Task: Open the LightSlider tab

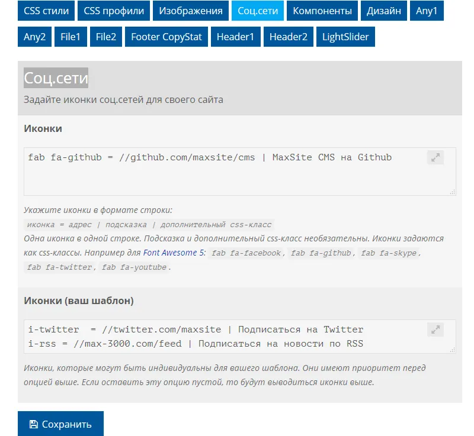Action: [x=345, y=36]
